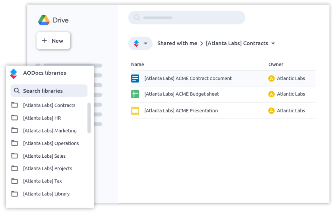Click Atlantic Labs owner of Budget sheet

tap(291, 94)
